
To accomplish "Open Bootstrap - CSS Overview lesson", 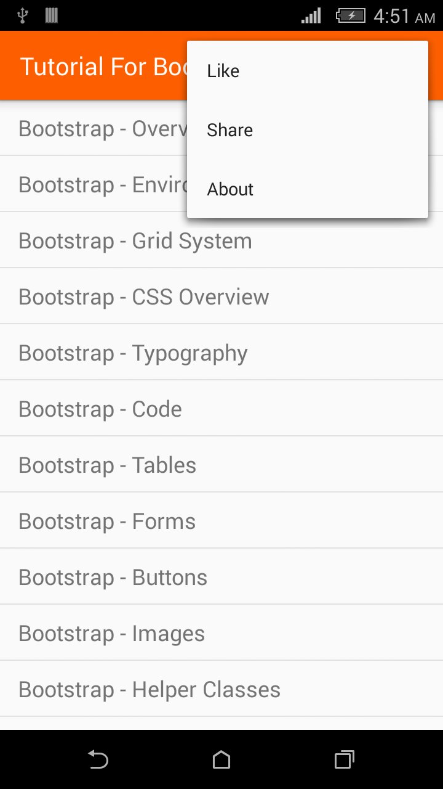I will tap(144, 297).
